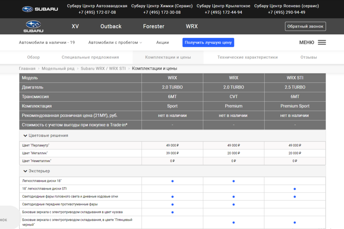Image resolution: width=344 pixels, height=229 pixels.
Task: Select the Outback model in navigation
Action: click(x=111, y=26)
